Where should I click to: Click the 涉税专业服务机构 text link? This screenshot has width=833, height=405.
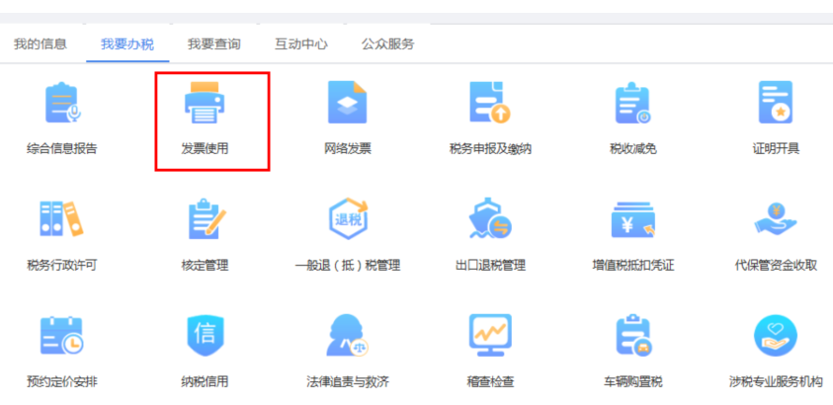tap(776, 381)
